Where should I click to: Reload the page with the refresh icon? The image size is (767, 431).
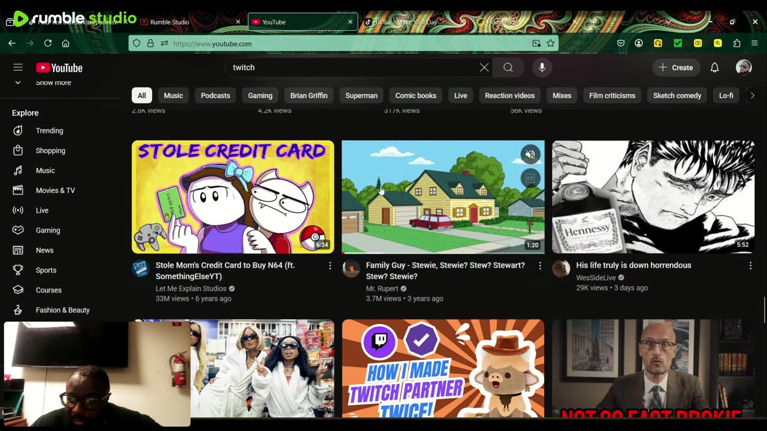(x=48, y=43)
